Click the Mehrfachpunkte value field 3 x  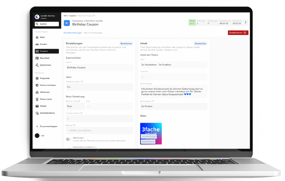pyautogui.click(x=100, y=87)
